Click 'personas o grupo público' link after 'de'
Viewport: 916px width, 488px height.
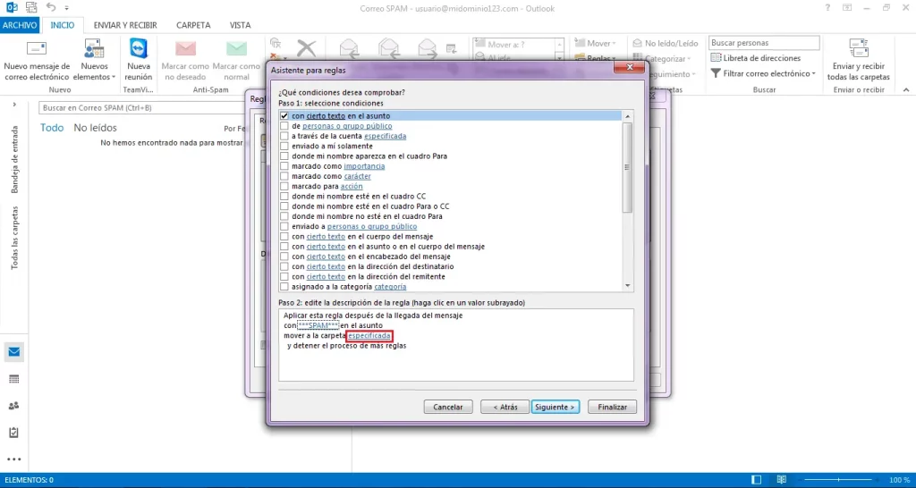click(347, 126)
